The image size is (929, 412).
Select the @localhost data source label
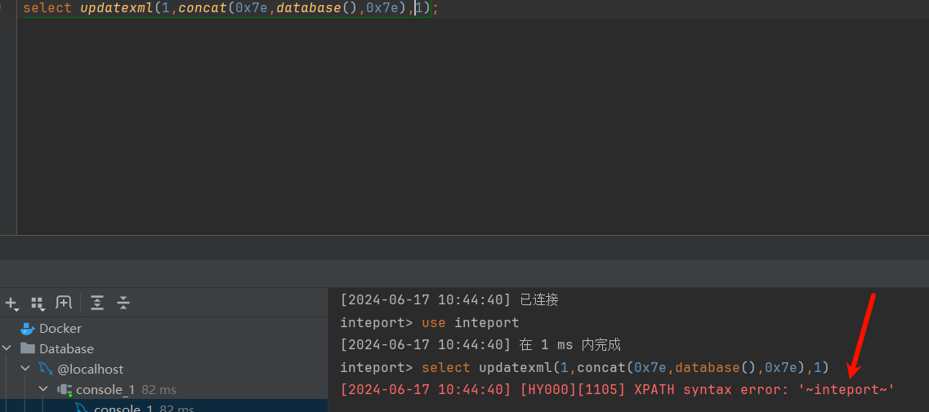[x=90, y=369]
